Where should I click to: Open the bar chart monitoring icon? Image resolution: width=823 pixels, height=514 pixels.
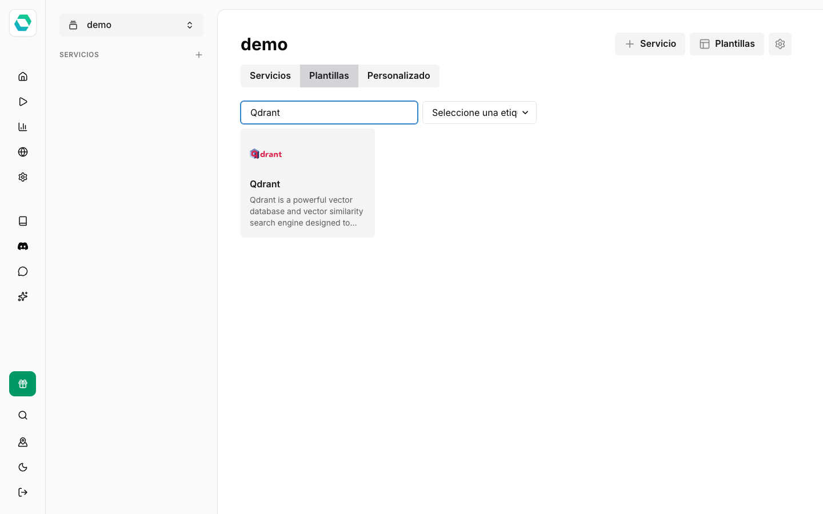coord(23,127)
